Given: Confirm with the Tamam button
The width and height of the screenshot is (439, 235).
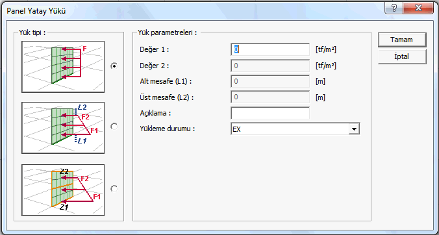Looking at the screenshot, I should pyautogui.click(x=402, y=40).
